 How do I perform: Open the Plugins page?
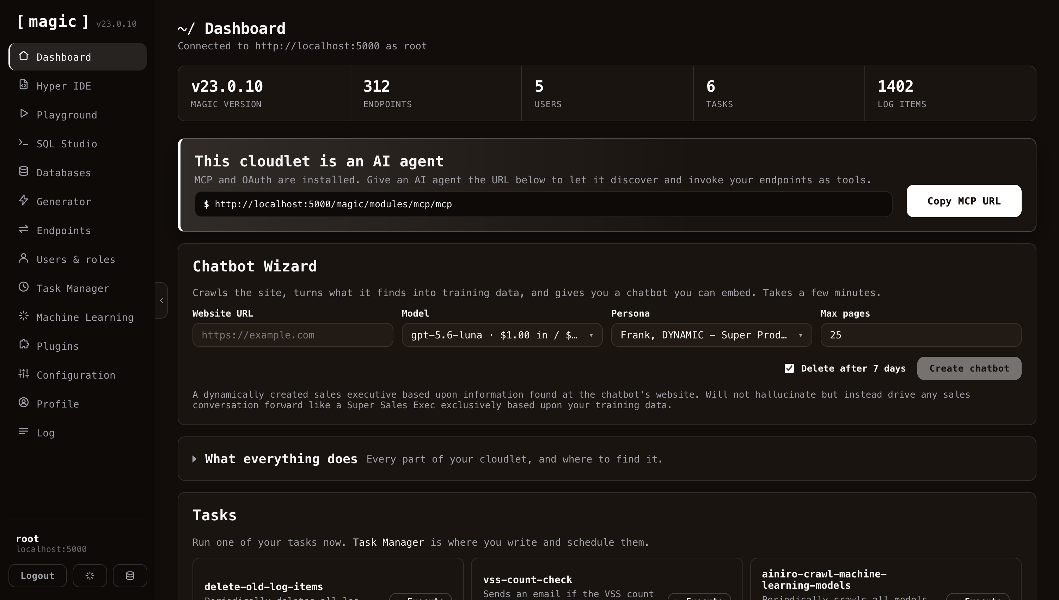[78, 346]
